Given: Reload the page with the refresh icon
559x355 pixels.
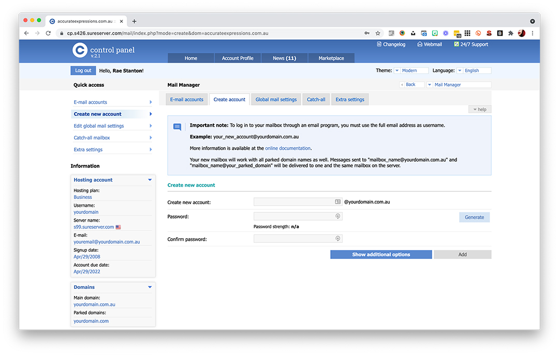Looking at the screenshot, I should 48,33.
